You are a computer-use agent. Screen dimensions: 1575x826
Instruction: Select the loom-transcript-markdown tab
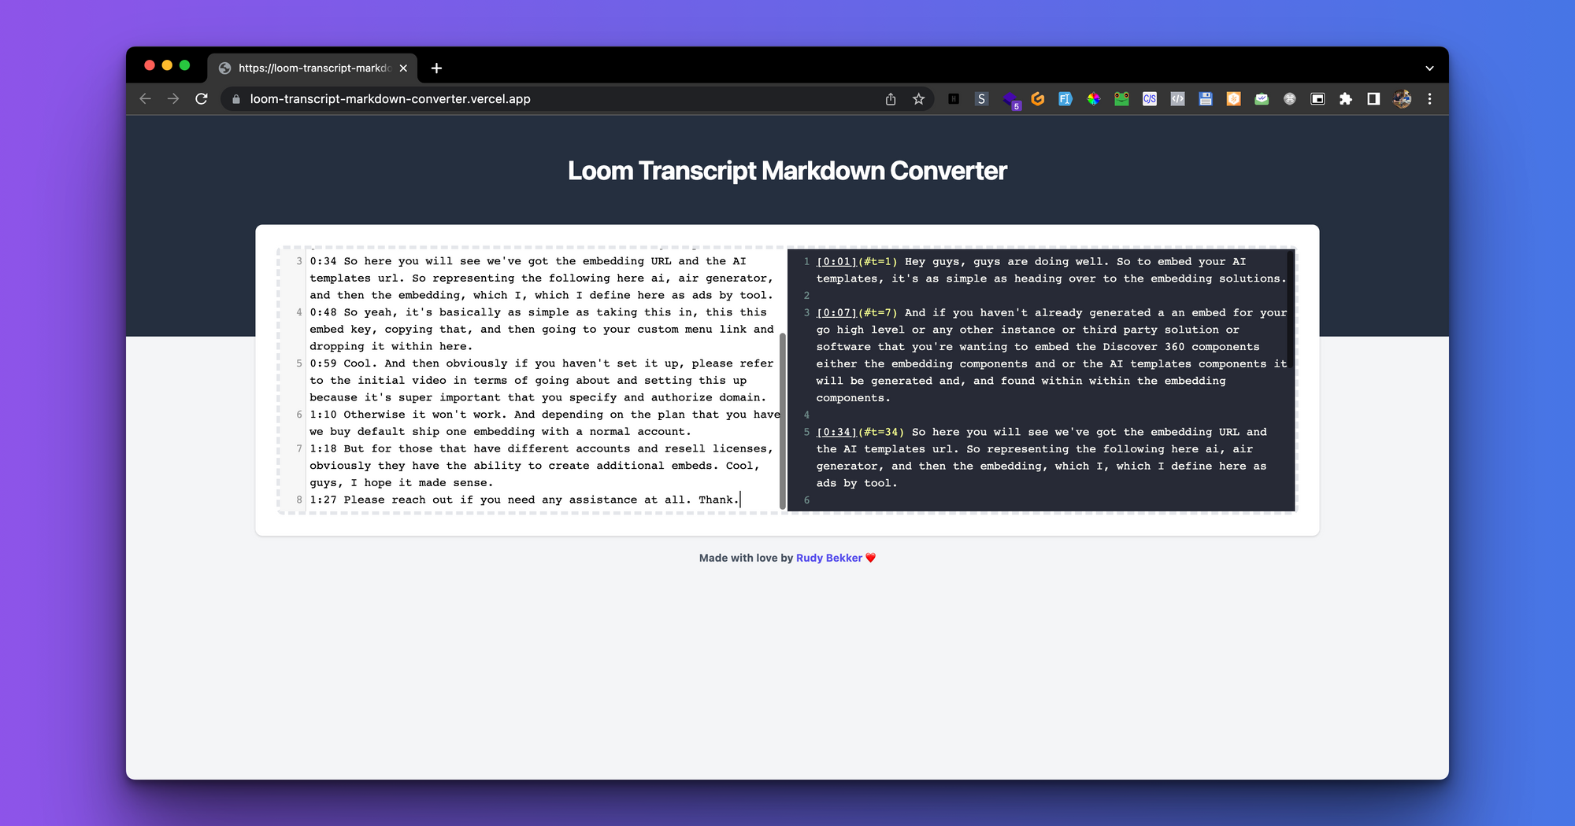[x=313, y=68]
